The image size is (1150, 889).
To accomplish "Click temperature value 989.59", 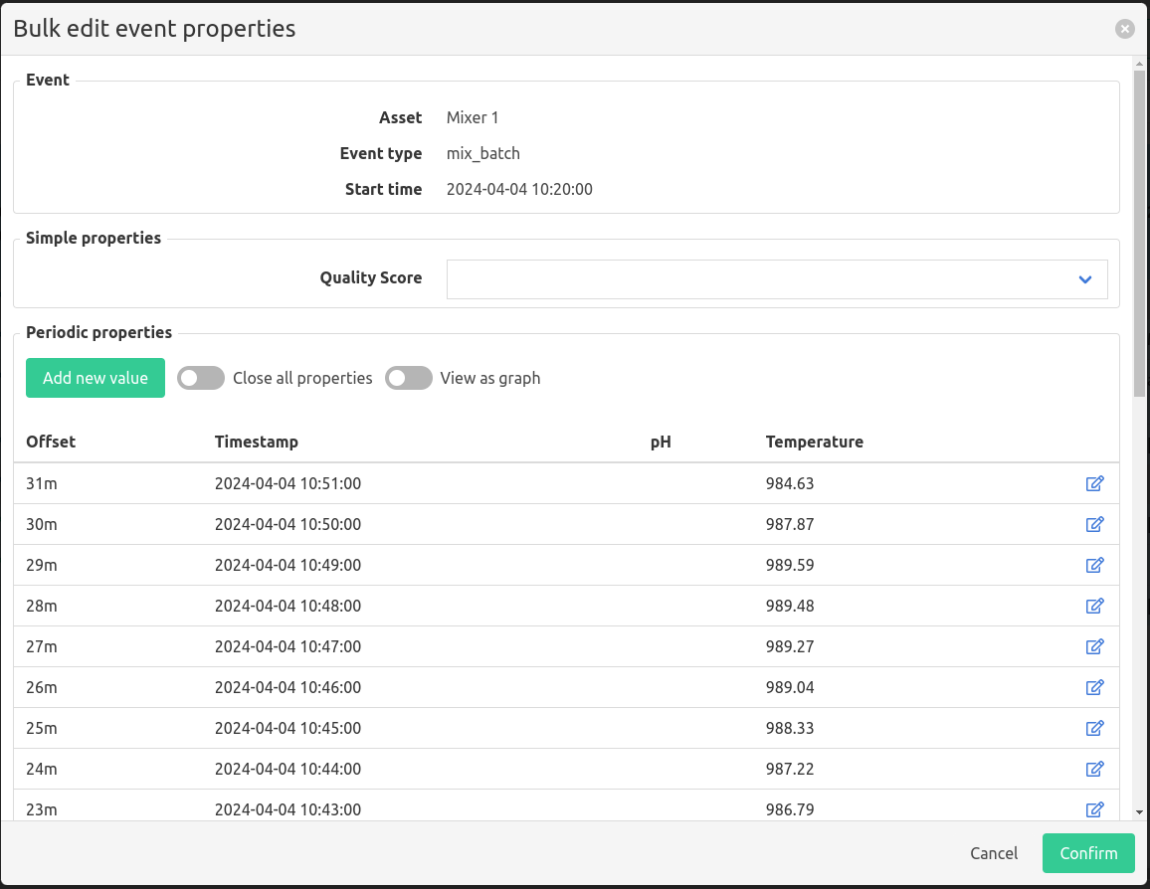I will coord(790,565).
